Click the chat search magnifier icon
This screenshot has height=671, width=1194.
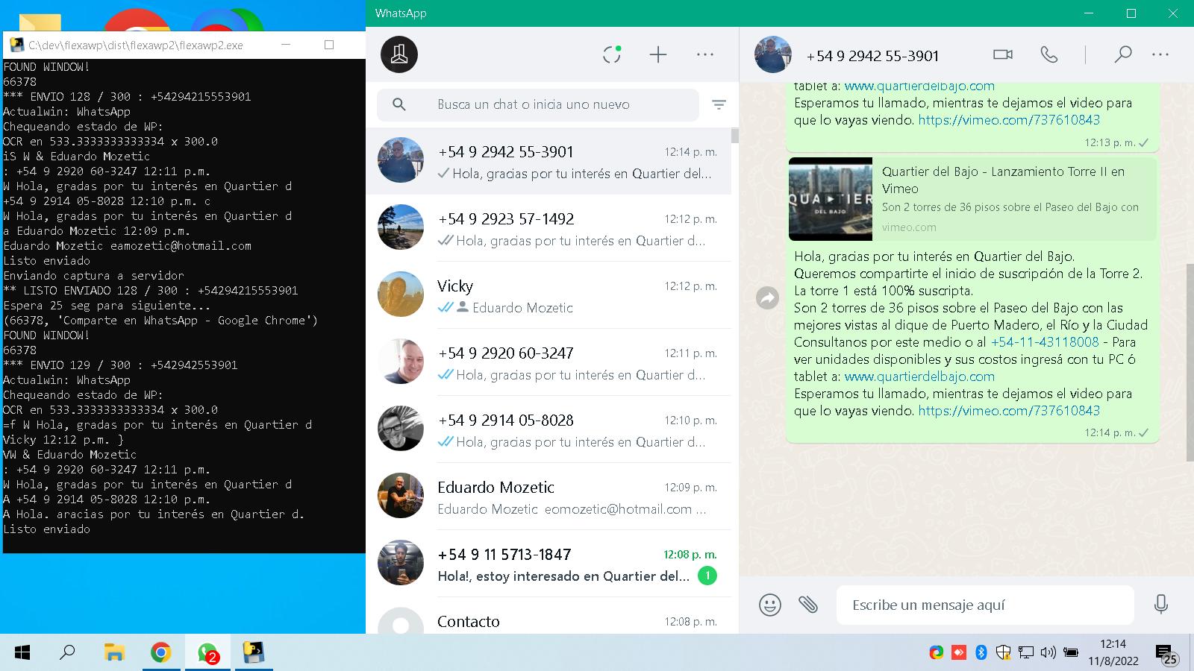point(399,104)
